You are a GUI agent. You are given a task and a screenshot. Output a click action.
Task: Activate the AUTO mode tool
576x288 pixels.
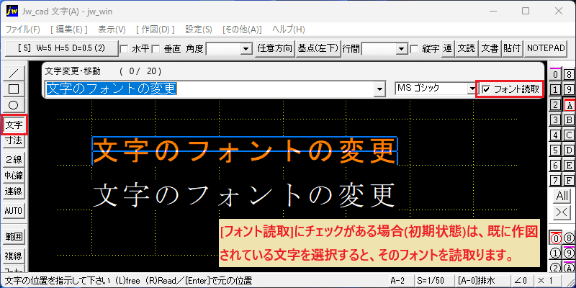pos(14,211)
